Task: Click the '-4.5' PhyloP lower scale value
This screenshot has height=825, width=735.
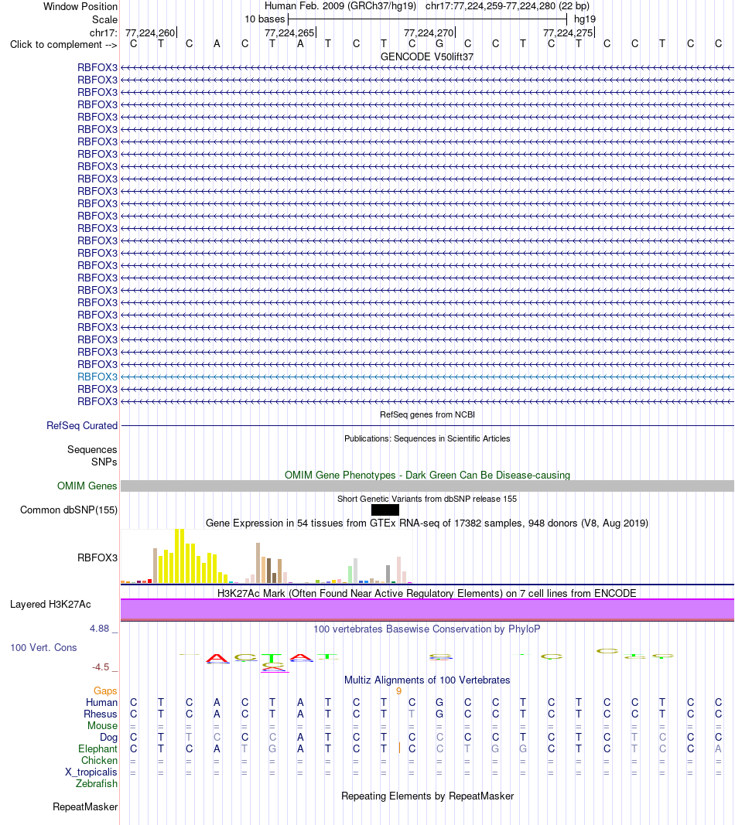Action: pyautogui.click(x=101, y=667)
